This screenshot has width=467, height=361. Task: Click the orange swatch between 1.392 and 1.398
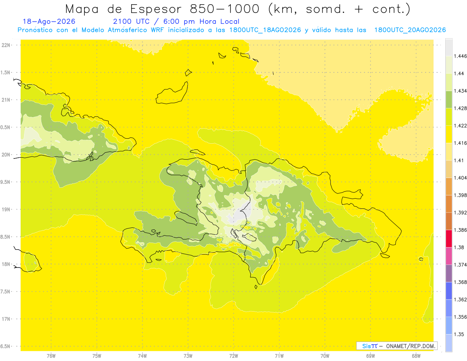coord(449,204)
